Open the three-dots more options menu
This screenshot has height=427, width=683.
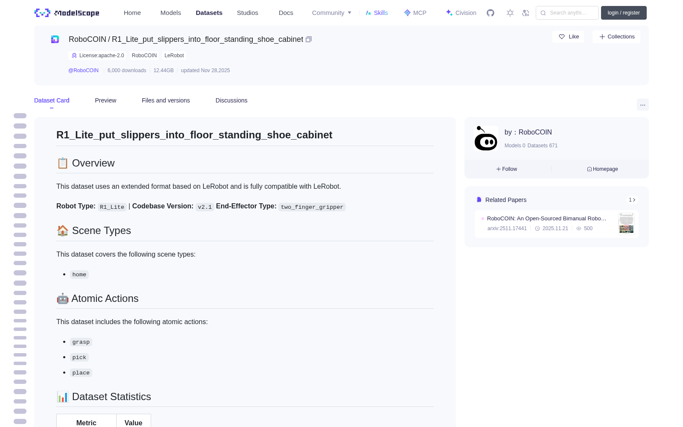pos(642,105)
